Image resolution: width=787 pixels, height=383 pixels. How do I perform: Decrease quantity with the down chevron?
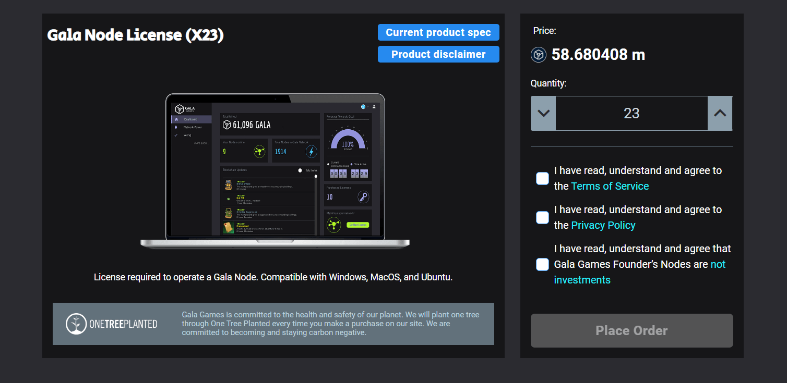[x=543, y=113]
